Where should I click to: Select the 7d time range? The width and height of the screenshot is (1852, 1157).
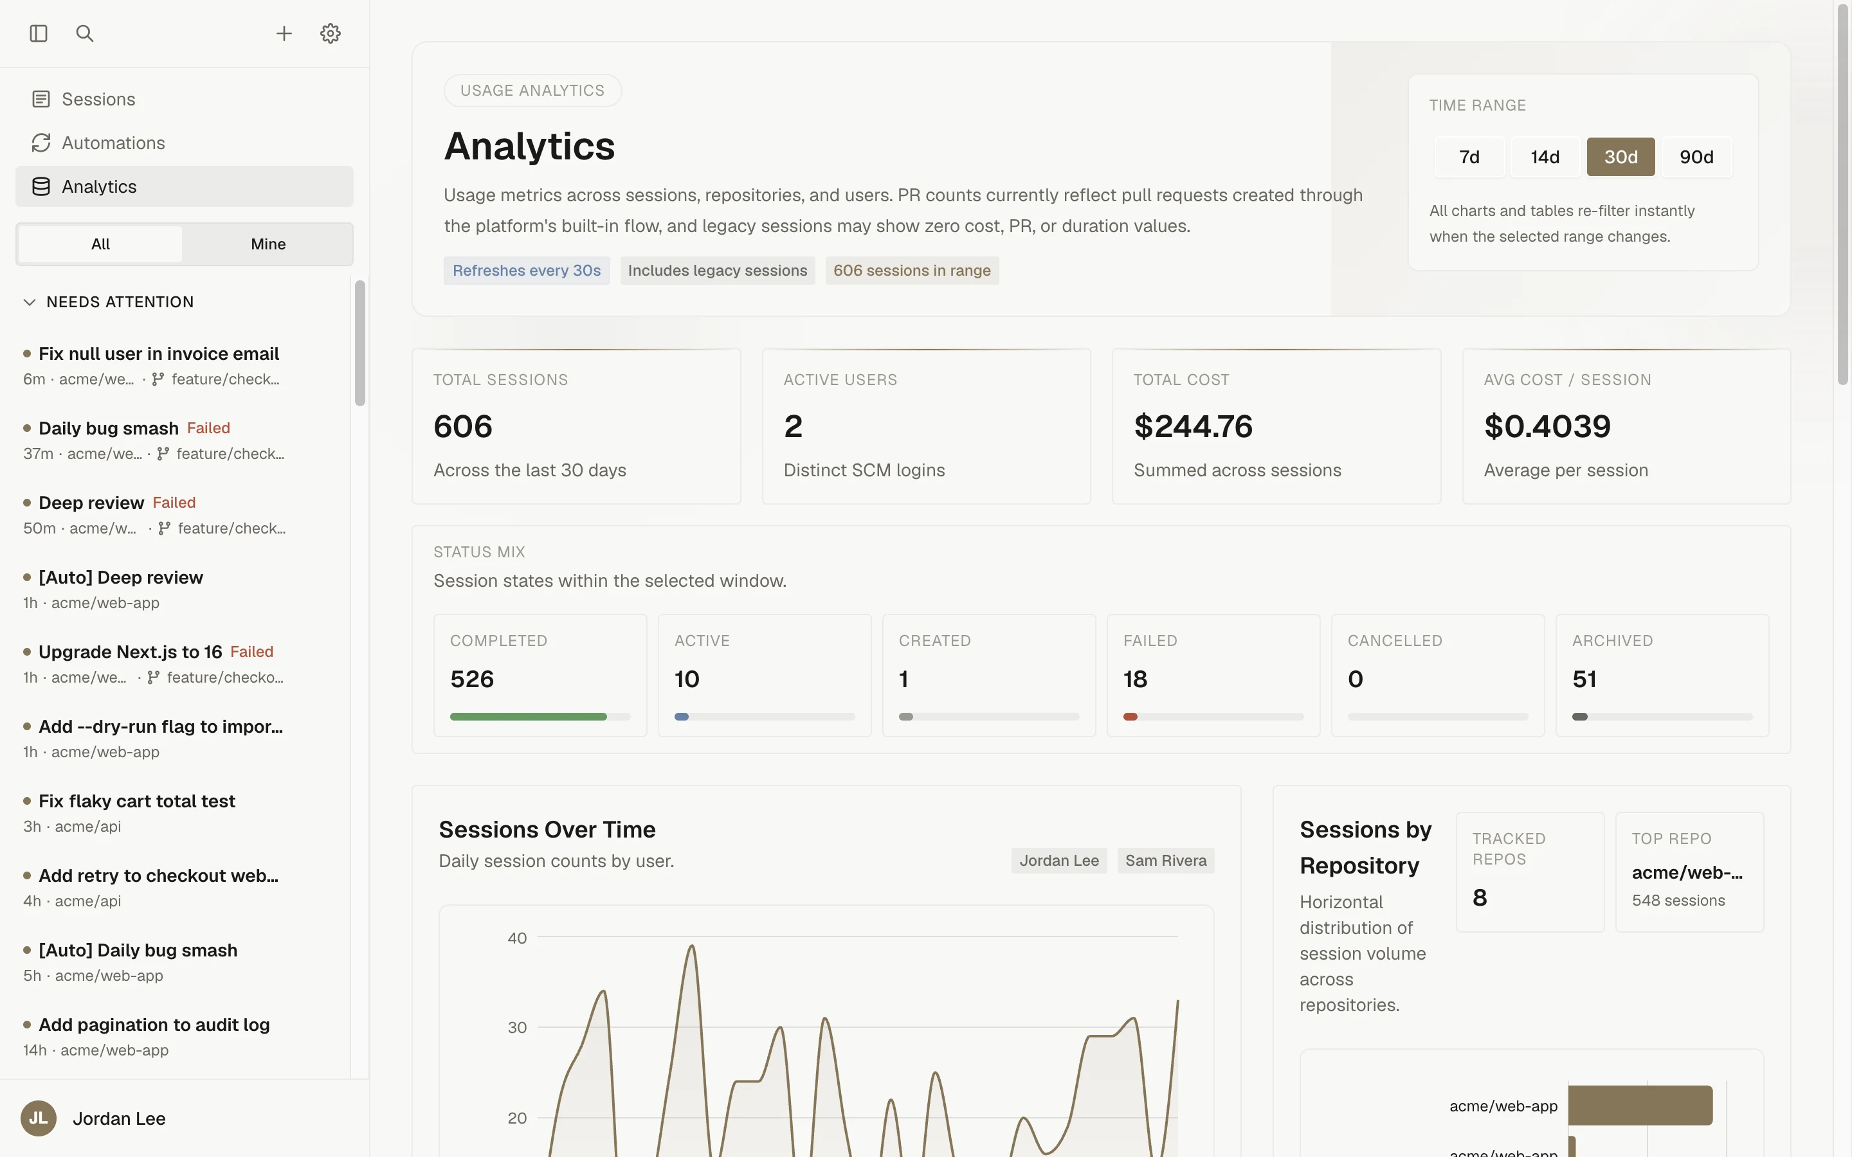(1469, 157)
